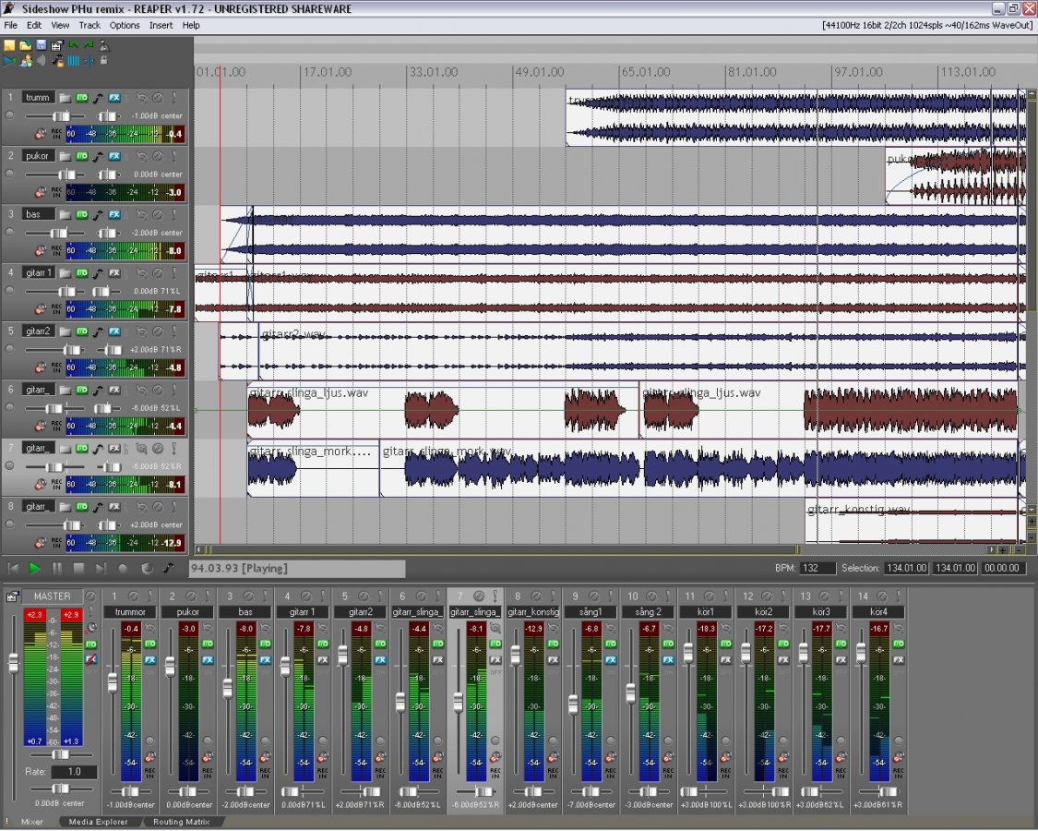
Task: Open the Insert menu
Action: [x=161, y=25]
